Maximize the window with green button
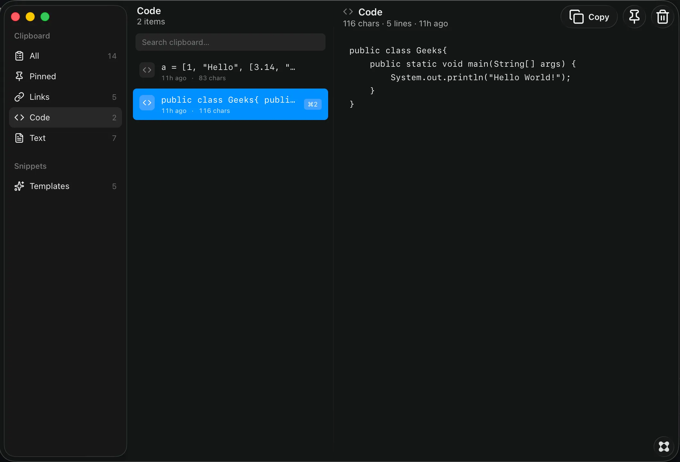 [x=45, y=17]
